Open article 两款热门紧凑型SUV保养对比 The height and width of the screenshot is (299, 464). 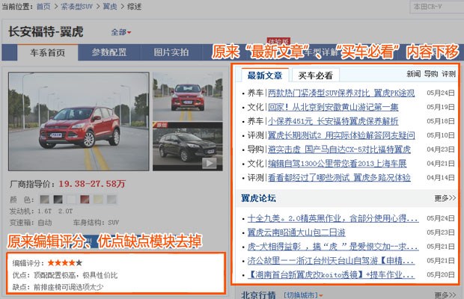(x=341, y=93)
